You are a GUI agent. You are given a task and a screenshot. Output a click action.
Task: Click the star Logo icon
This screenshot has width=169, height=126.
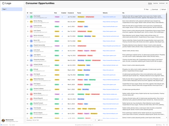pos(3,3)
